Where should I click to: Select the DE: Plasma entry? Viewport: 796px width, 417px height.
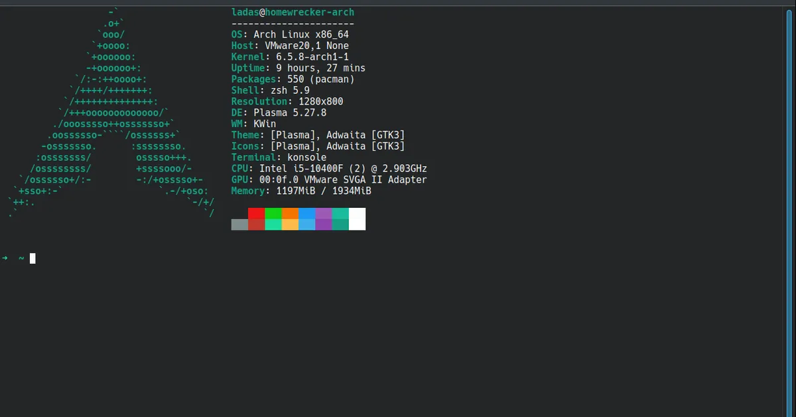[x=279, y=113]
